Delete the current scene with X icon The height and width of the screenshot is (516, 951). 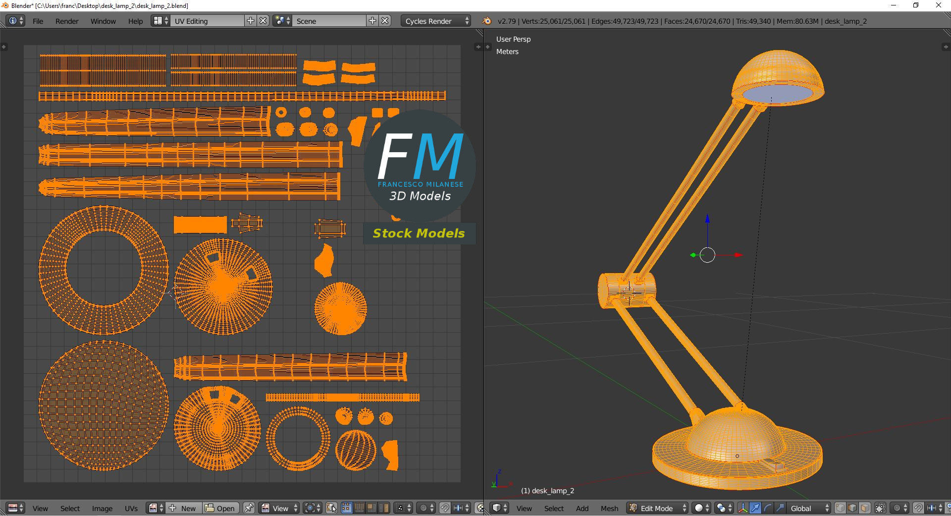click(x=385, y=21)
